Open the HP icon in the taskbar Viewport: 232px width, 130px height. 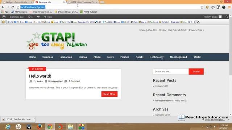pos(18,127)
